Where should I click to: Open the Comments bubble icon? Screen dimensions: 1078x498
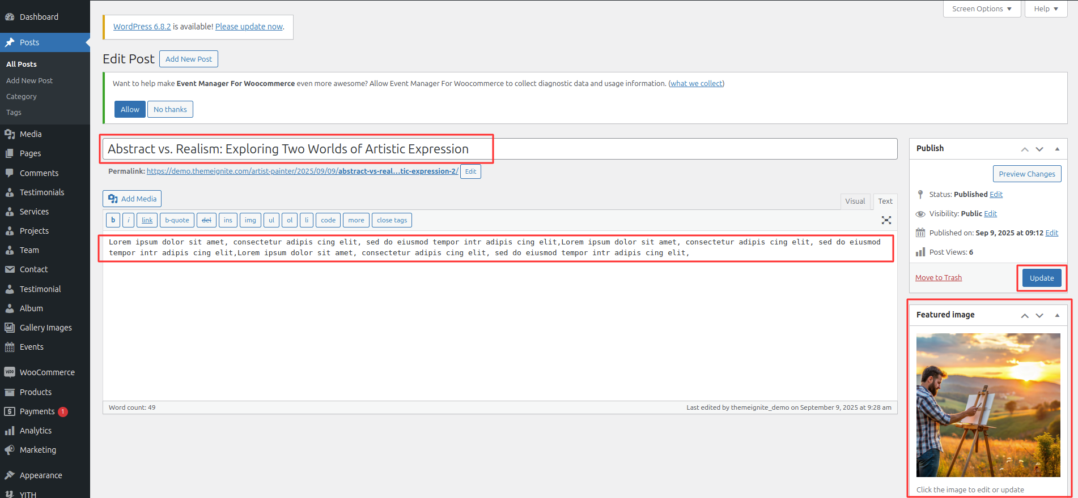[x=10, y=173]
